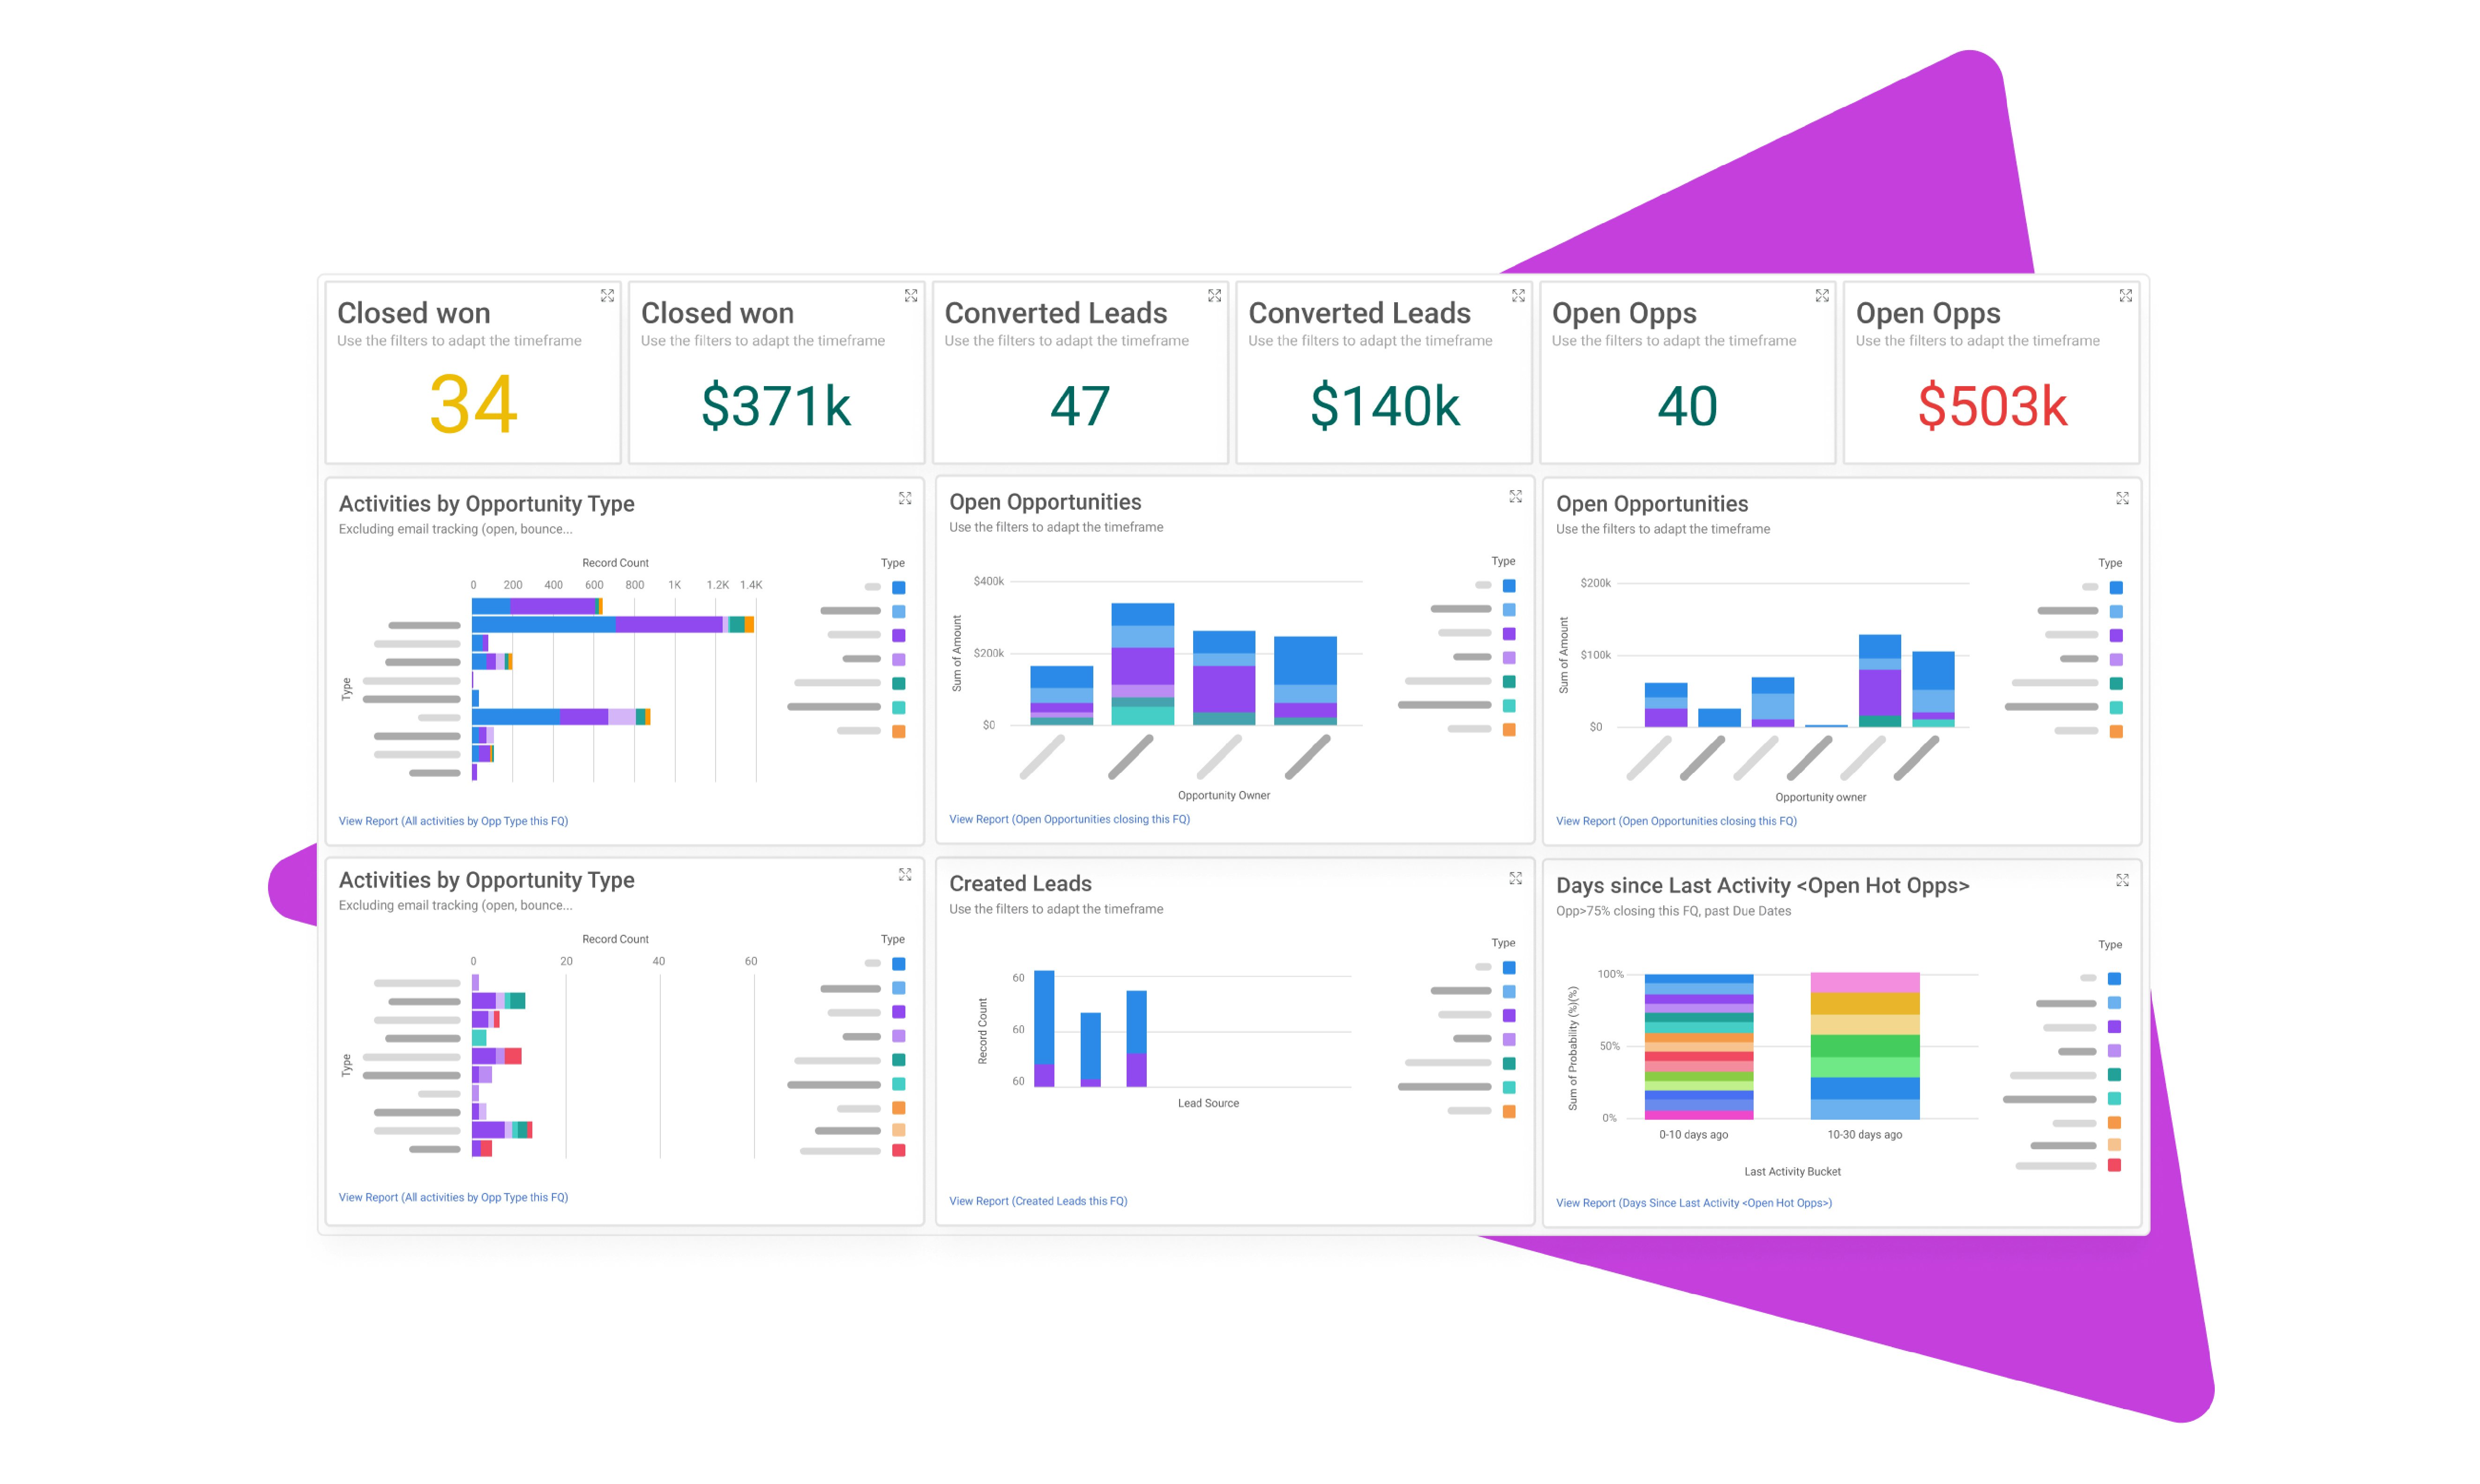Expand the Converted Leads 47 widget
The width and height of the screenshot is (2480, 1484).
click(x=1214, y=296)
